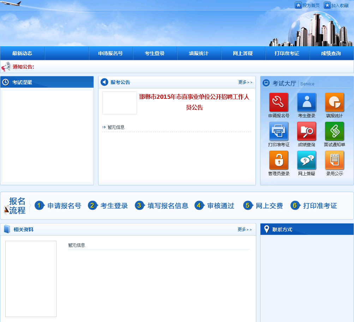Open the 最新动态 navigation tab
Image resolution: width=354 pixels, height=322 pixels.
[x=22, y=53]
